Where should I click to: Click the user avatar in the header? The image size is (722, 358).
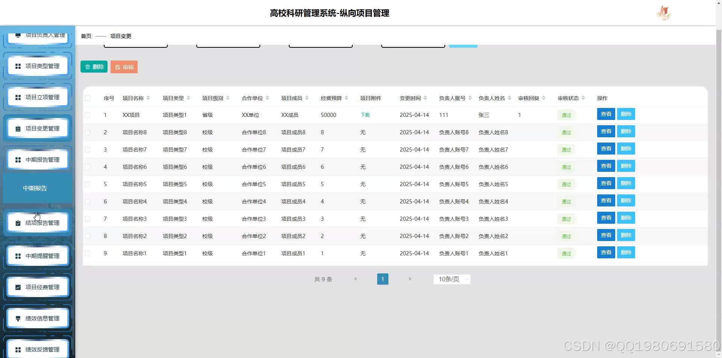[x=664, y=13]
